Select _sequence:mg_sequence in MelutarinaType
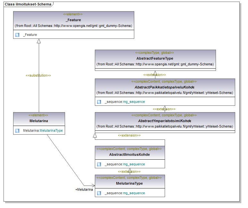This screenshot has width=248, height=208. pos(125,193)
